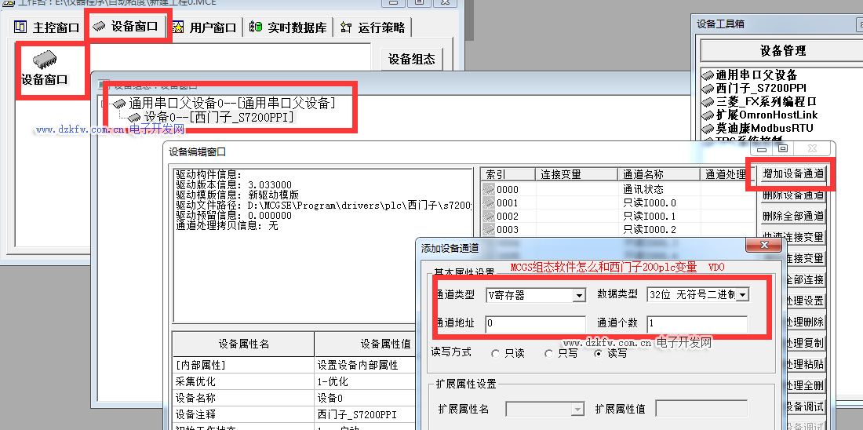Image resolution: width=863 pixels, height=430 pixels.
Task: Select the 读写 radio button
Action: 599,354
